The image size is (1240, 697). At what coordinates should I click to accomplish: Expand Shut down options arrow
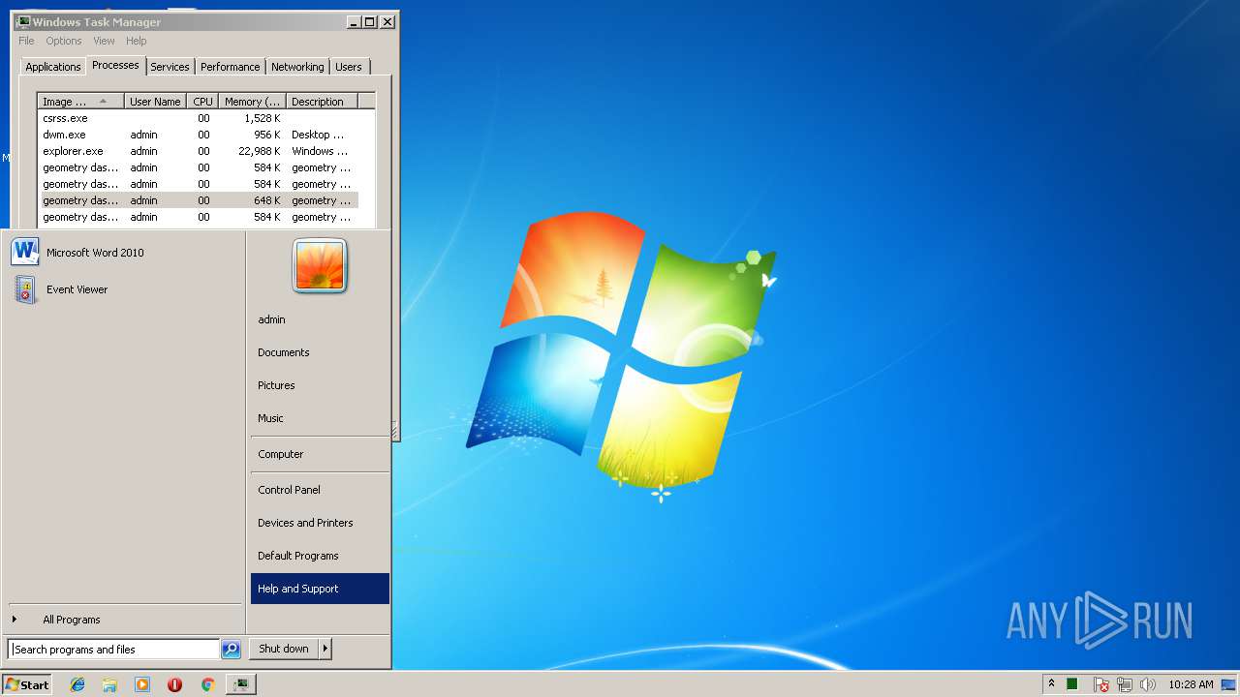(325, 649)
